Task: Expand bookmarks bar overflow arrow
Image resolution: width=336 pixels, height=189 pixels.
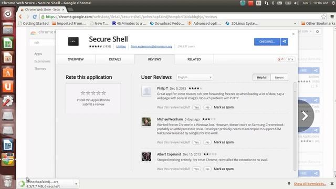Action: pyautogui.click(x=295, y=23)
